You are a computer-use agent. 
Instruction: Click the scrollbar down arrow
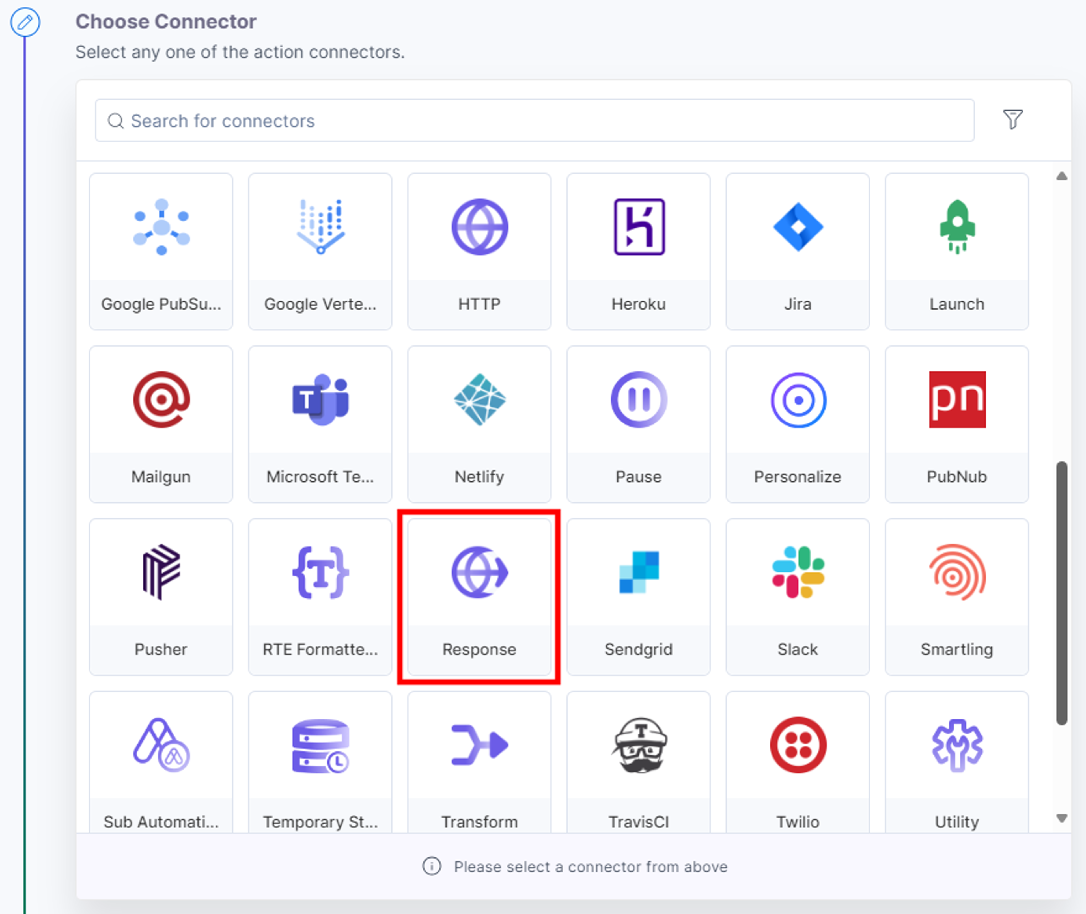tap(1062, 818)
